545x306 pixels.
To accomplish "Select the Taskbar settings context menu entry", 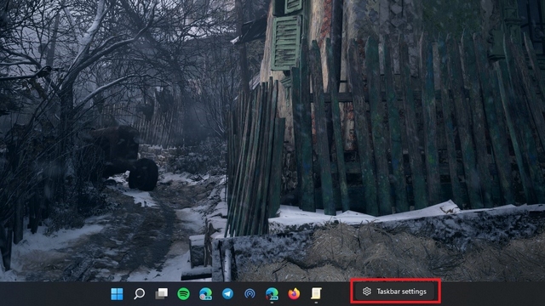I will (395, 292).
